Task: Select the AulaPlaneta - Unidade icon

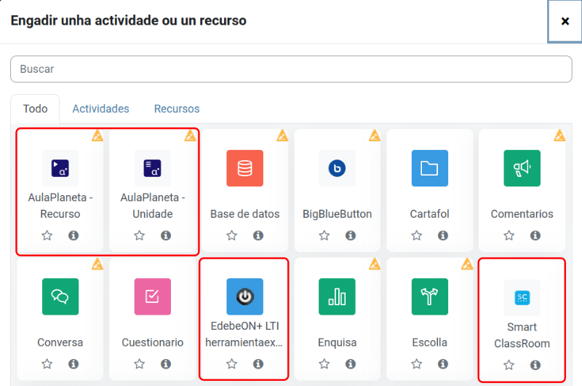Action: point(153,168)
